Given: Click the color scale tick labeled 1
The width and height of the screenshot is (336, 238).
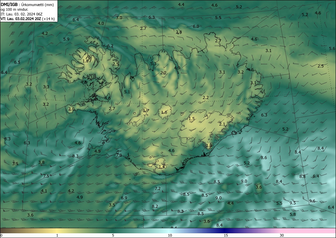Looking at the screenshot, I should click(57, 236).
